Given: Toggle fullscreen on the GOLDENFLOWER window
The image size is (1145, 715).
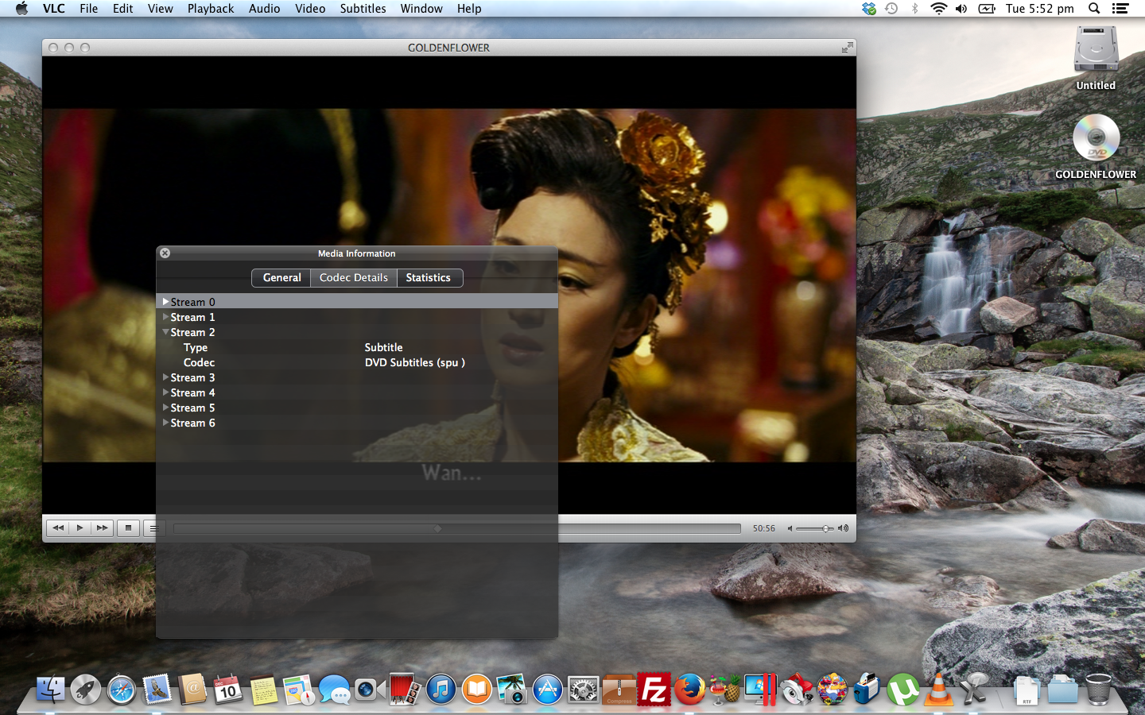Looking at the screenshot, I should click(848, 48).
